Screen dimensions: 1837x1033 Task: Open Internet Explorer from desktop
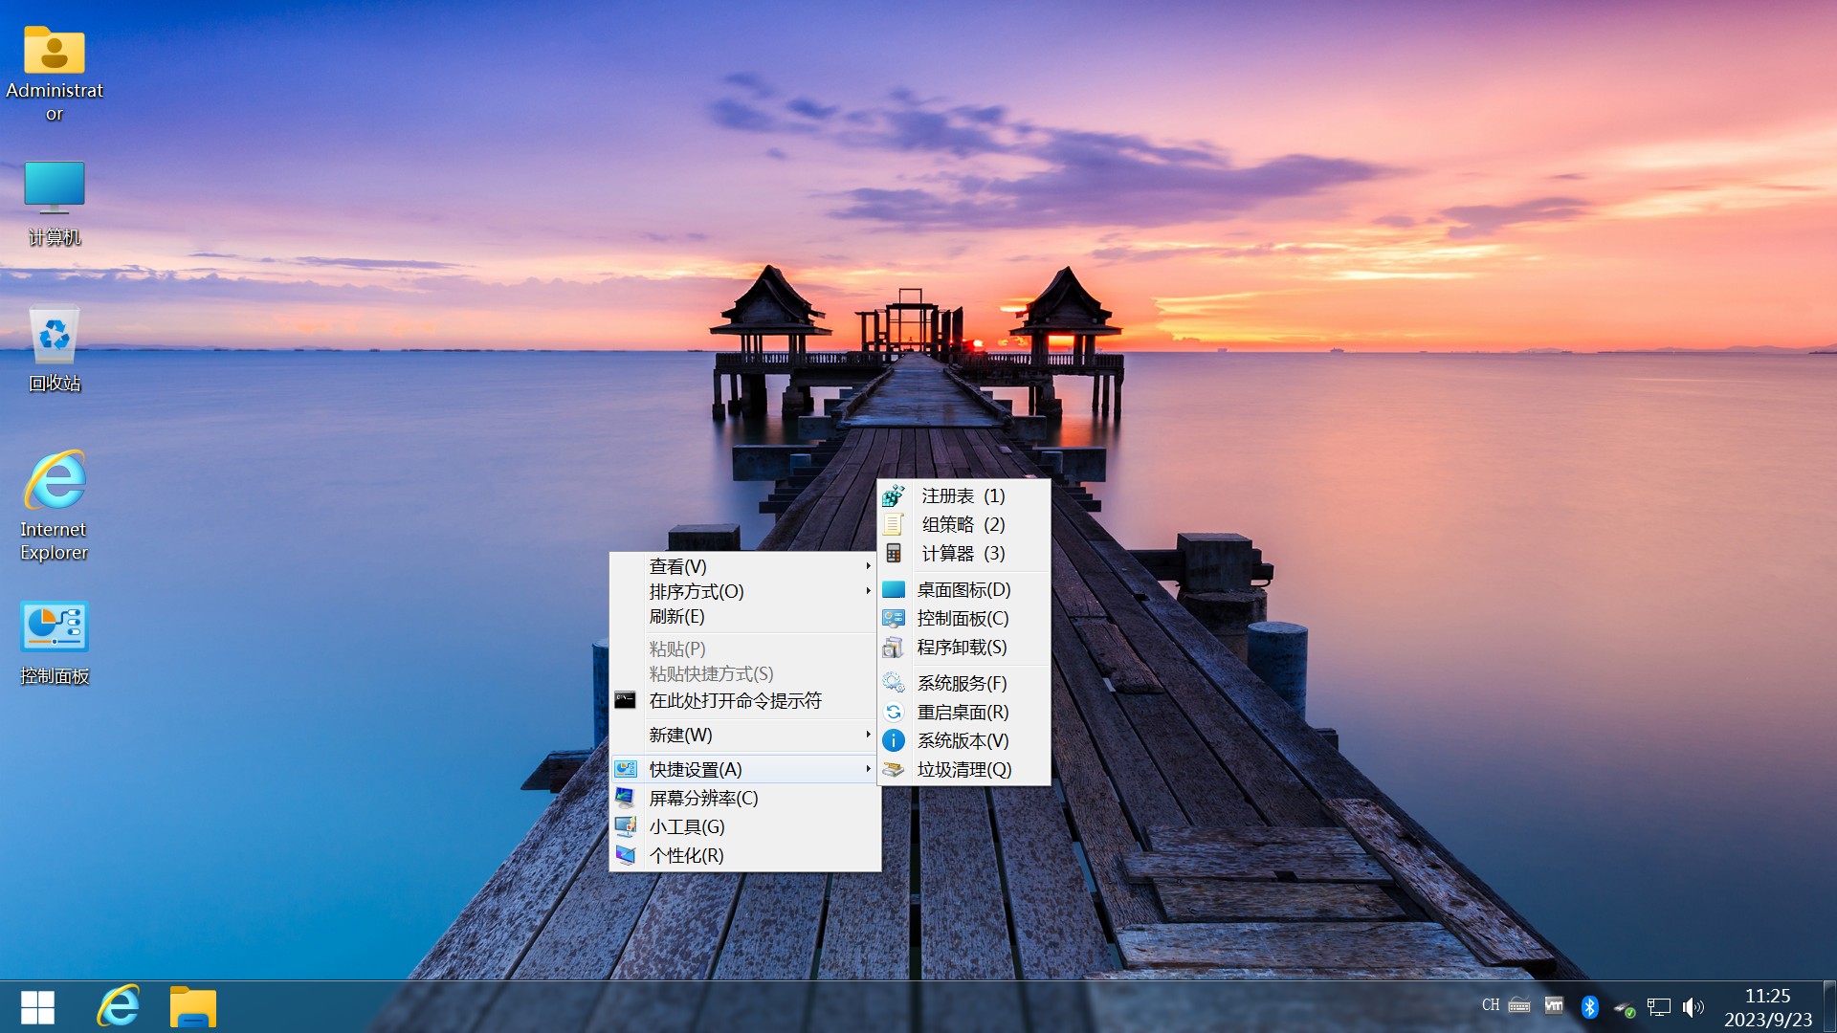point(55,483)
